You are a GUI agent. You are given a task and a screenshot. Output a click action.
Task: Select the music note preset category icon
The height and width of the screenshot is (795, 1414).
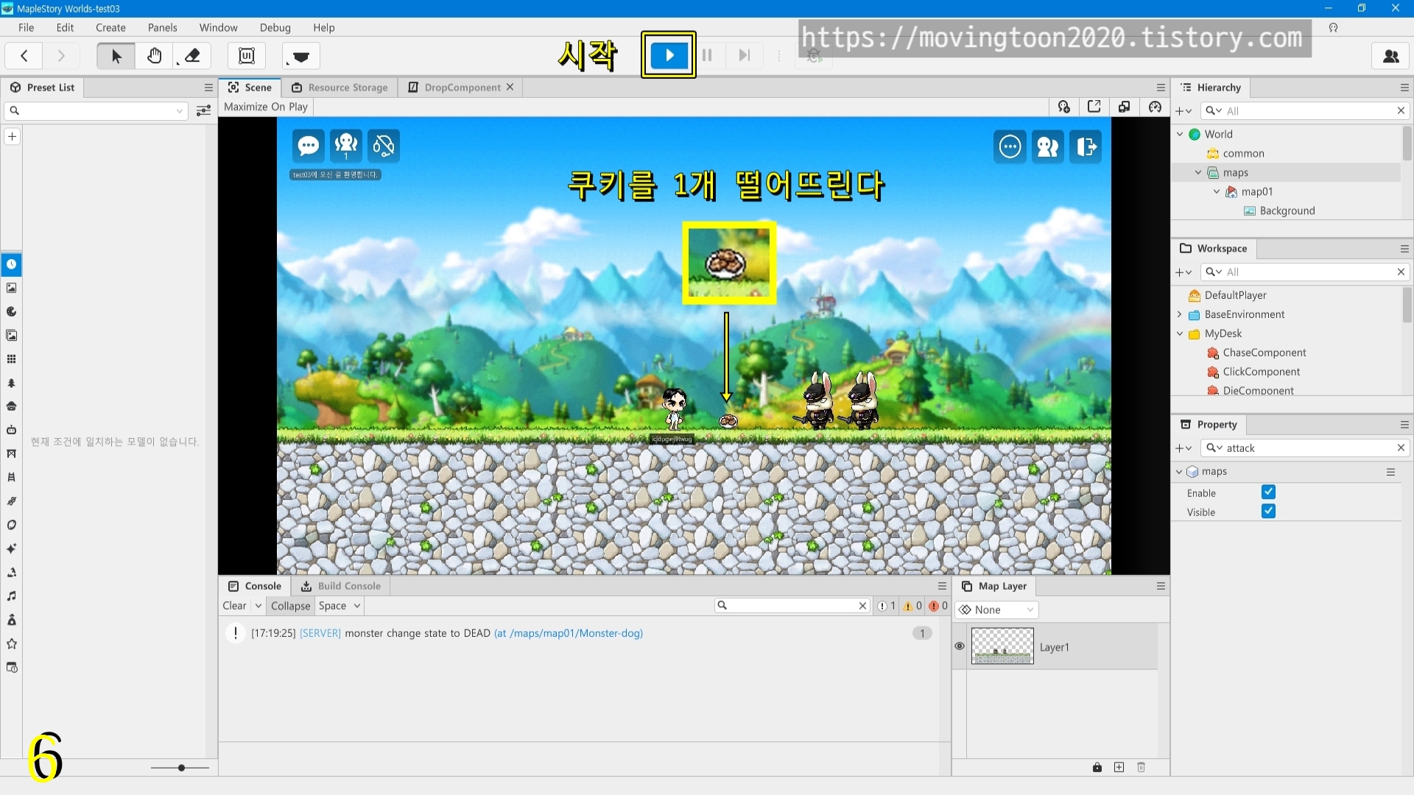(12, 596)
